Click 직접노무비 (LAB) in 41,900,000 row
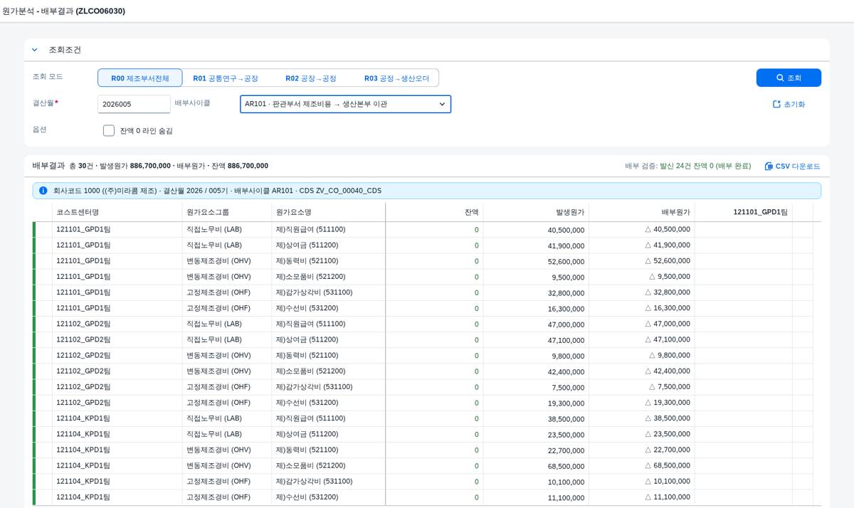The height and width of the screenshot is (508, 854). (214, 245)
